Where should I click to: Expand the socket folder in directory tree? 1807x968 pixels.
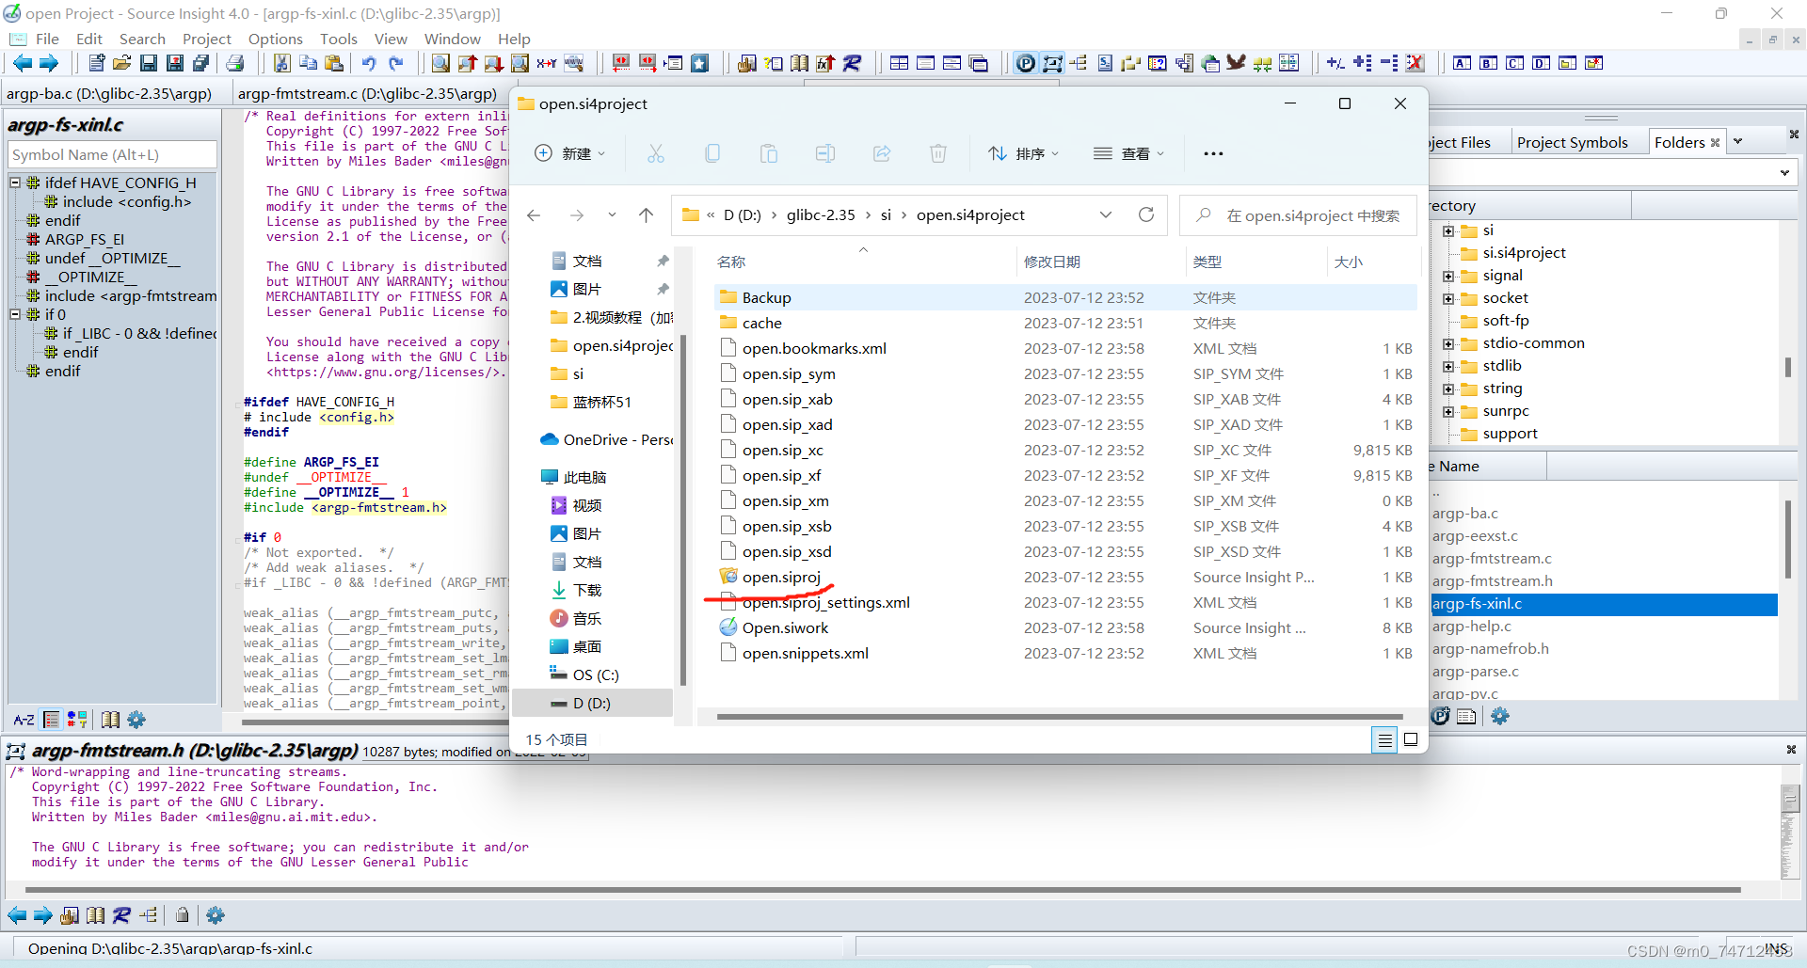click(x=1448, y=298)
